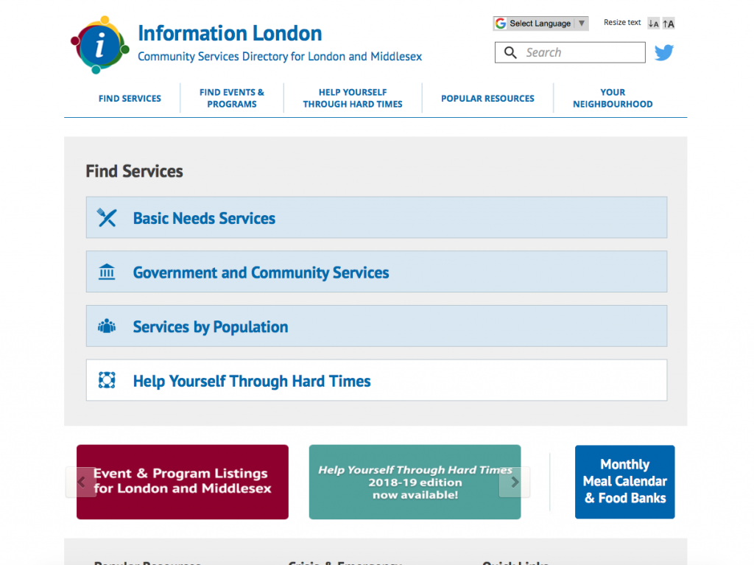754x565 pixels.
Task: Click the Resize text label
Action: (x=622, y=23)
